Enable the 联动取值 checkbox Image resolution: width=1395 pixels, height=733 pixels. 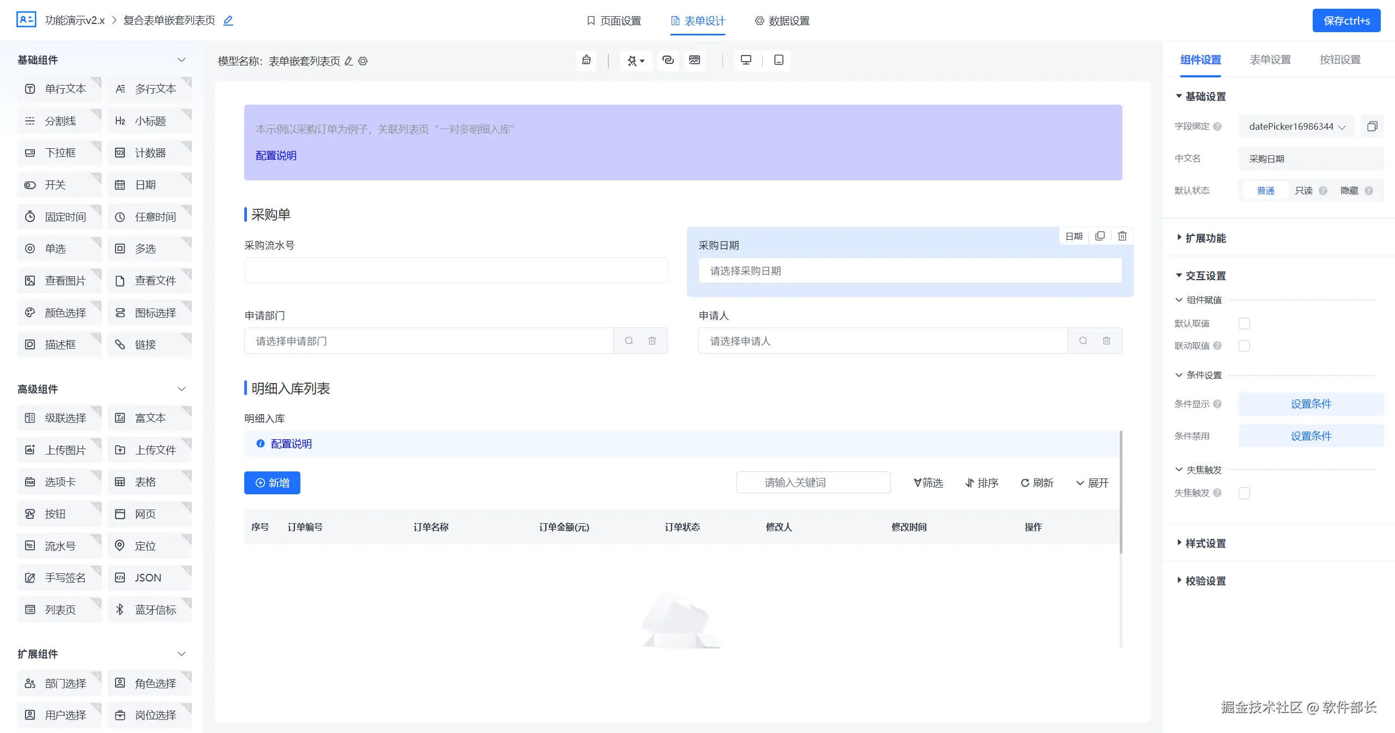(x=1244, y=346)
